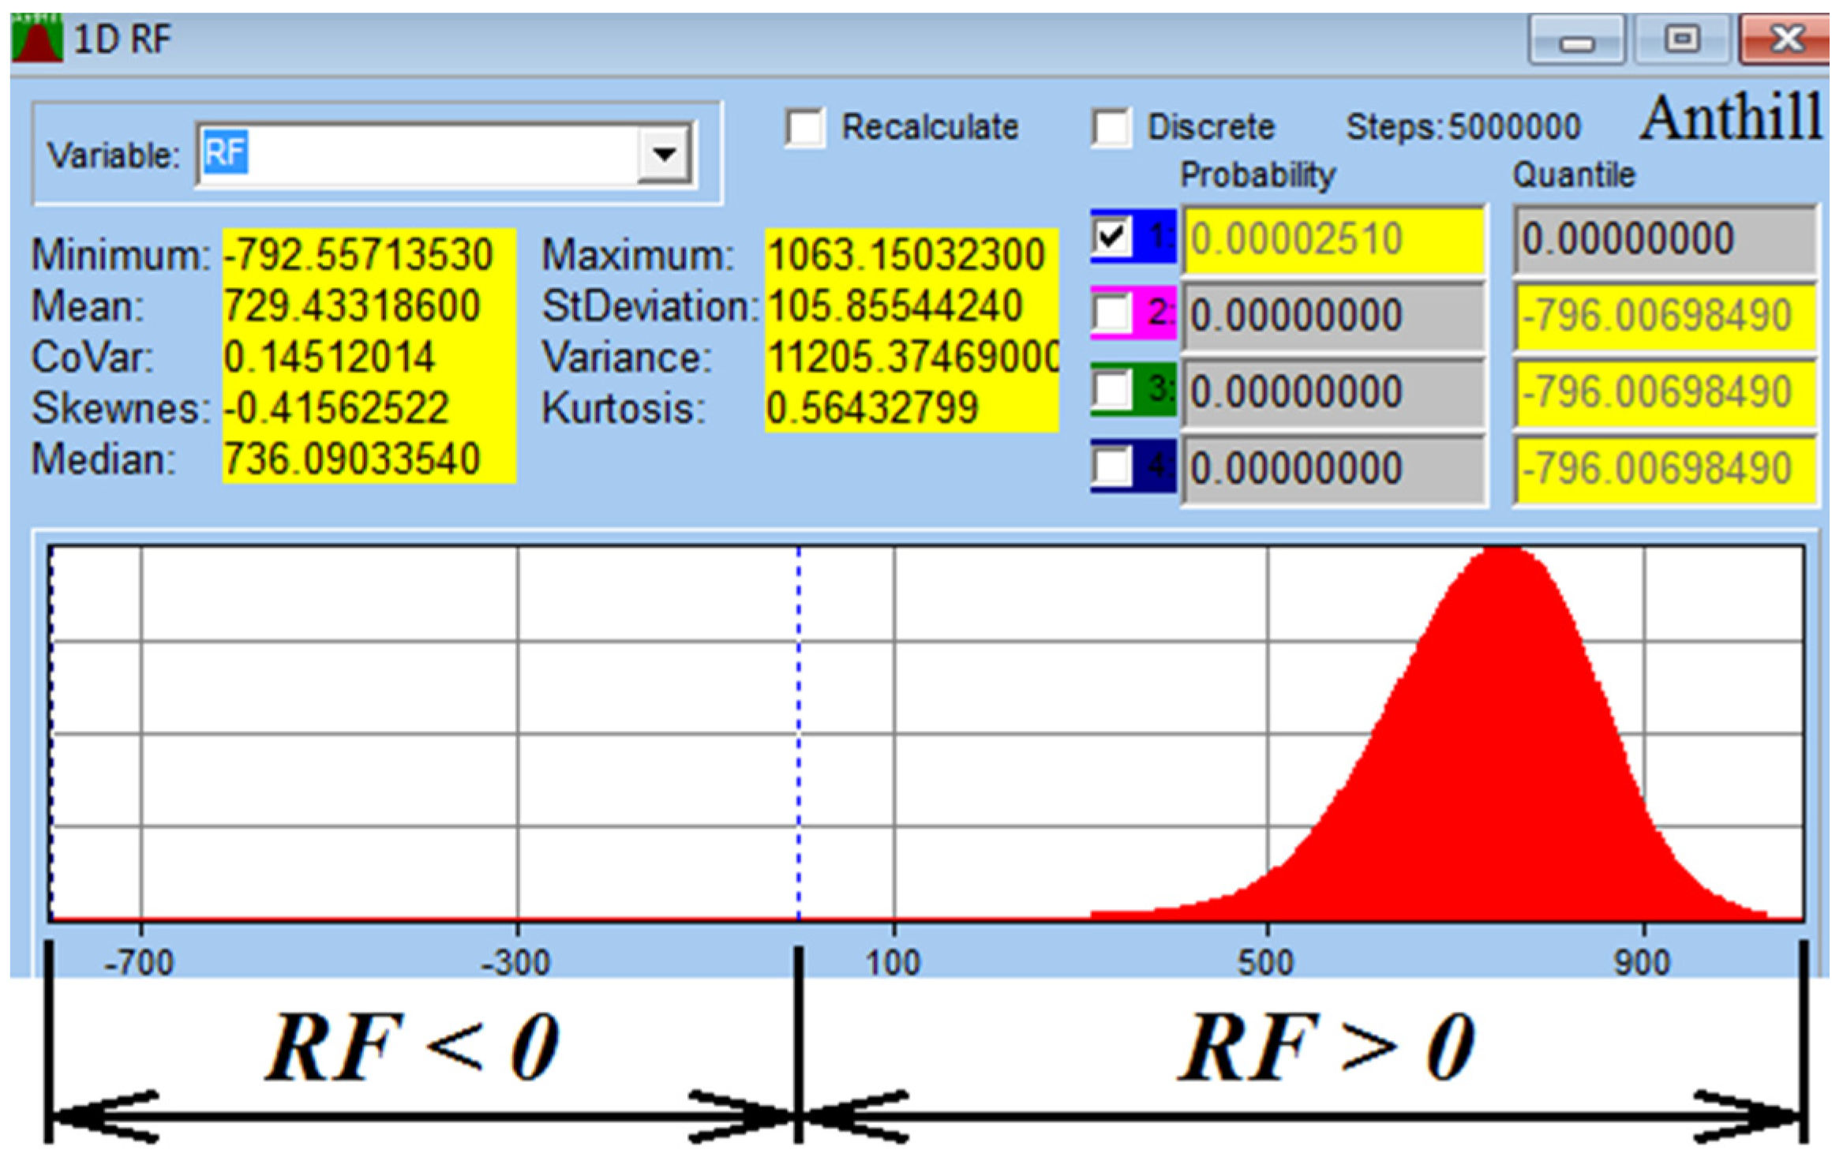Click row 2 Quantile field -796.00698490
Image resolution: width=1843 pixels, height=1165 pixels.
tap(1665, 316)
